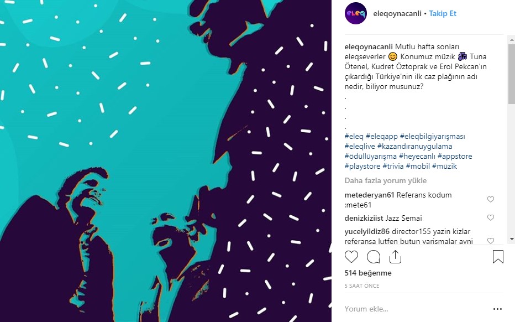Open the three-dots more options menu

point(497,309)
